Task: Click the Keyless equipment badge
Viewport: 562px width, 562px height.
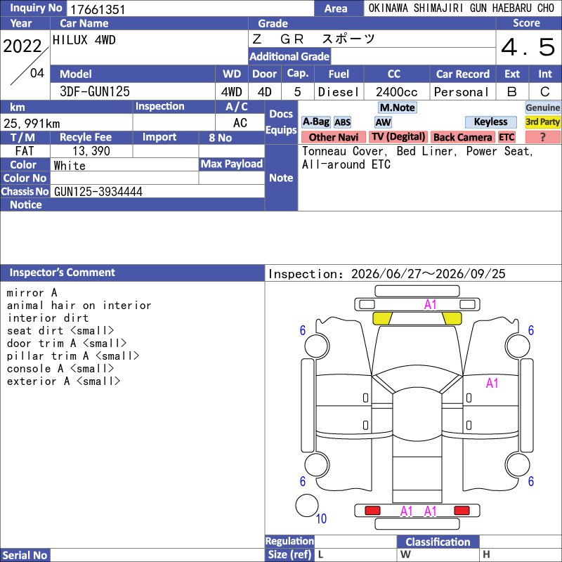Action: 490,122
